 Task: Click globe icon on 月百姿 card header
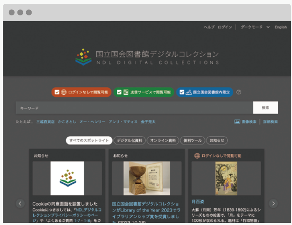197,156
